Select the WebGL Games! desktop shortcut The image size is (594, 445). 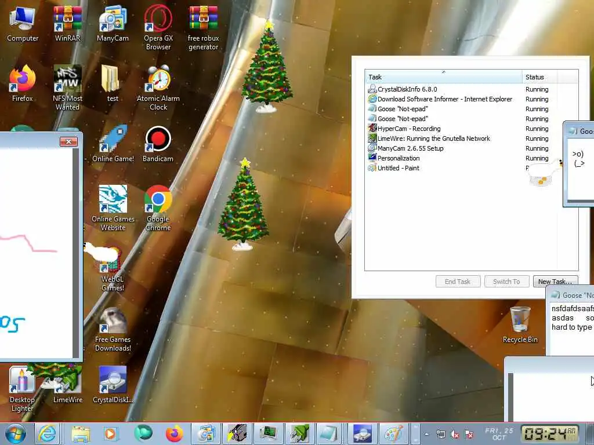tap(113, 269)
